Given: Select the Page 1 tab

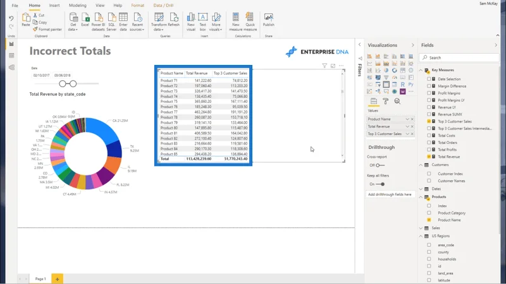Looking at the screenshot, I should point(40,279).
